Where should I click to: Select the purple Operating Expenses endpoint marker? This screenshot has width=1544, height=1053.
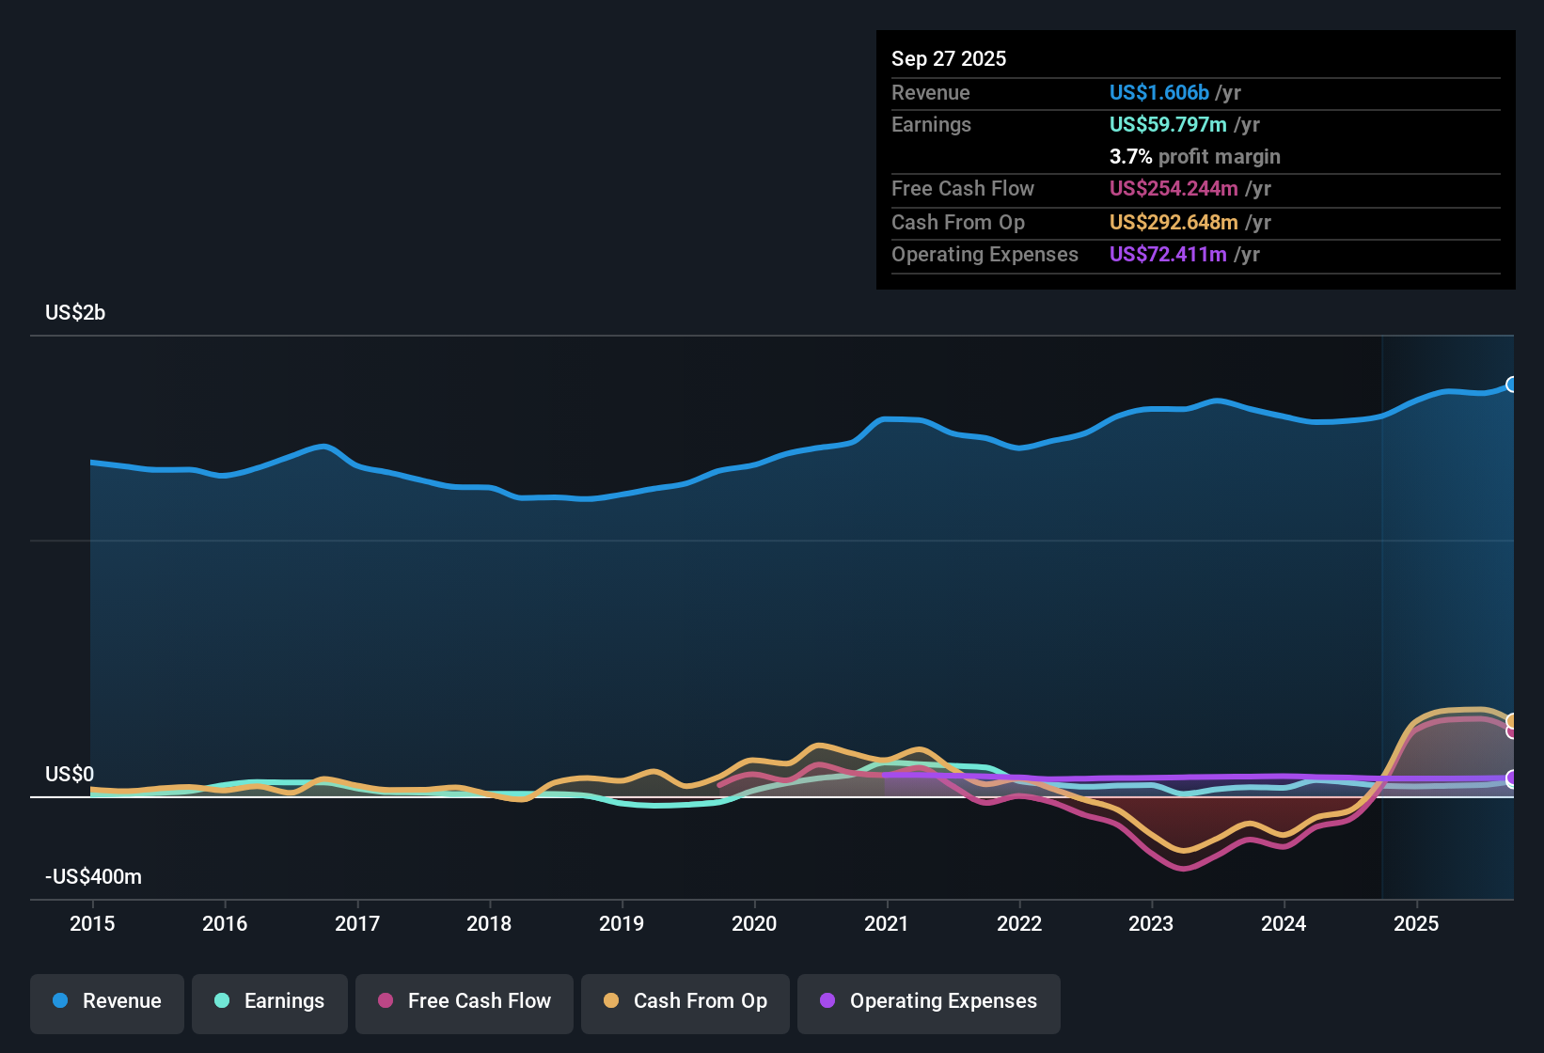(1512, 778)
